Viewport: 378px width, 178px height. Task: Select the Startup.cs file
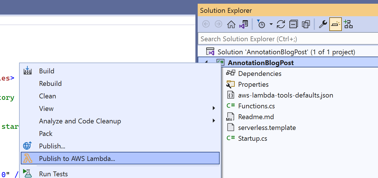click(253, 138)
